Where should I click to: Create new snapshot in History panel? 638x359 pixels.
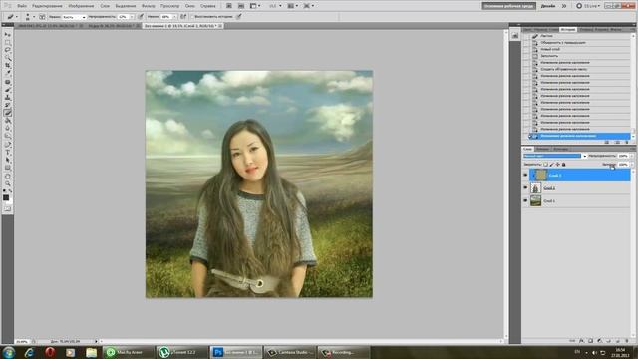tap(617, 142)
